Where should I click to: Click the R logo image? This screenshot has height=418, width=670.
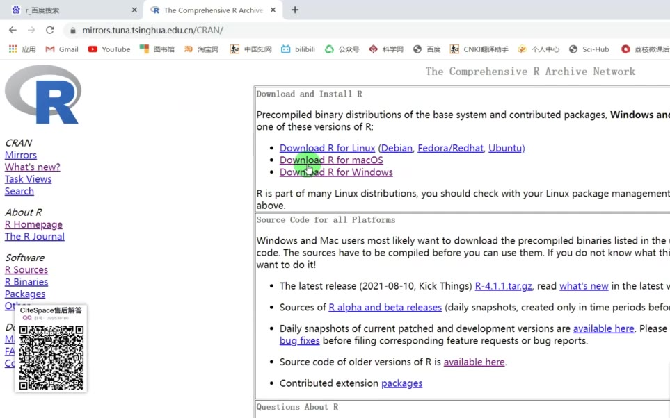[x=42, y=94]
